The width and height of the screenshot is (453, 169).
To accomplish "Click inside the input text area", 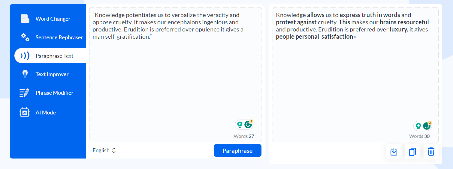I will tap(175, 75).
